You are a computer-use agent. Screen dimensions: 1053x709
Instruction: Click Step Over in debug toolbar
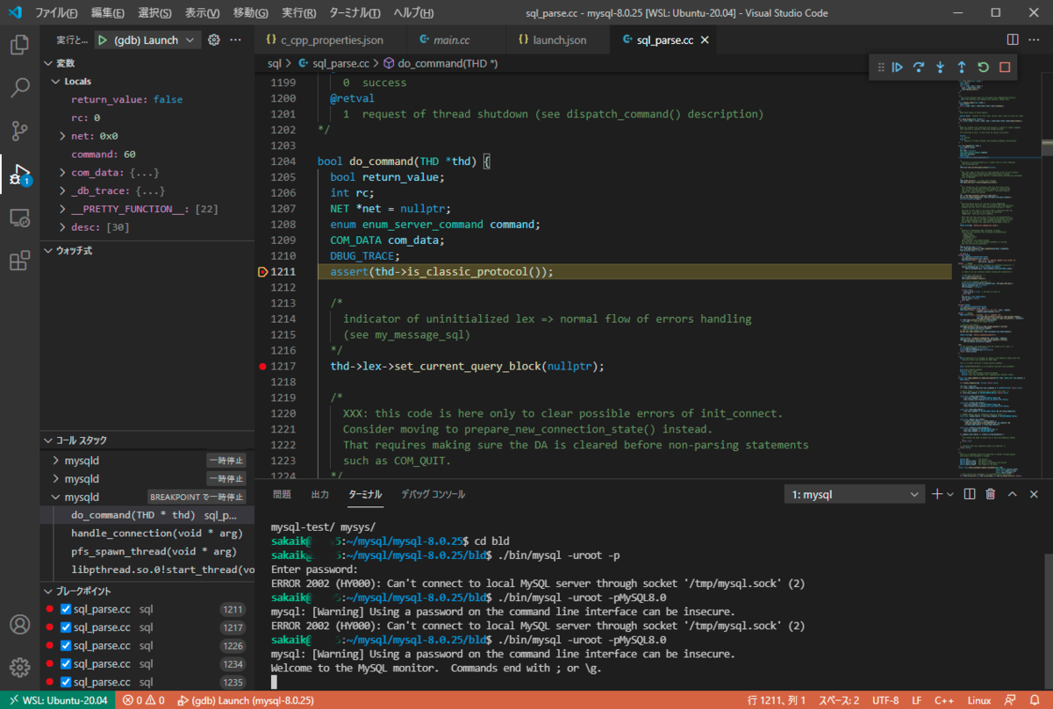[919, 68]
